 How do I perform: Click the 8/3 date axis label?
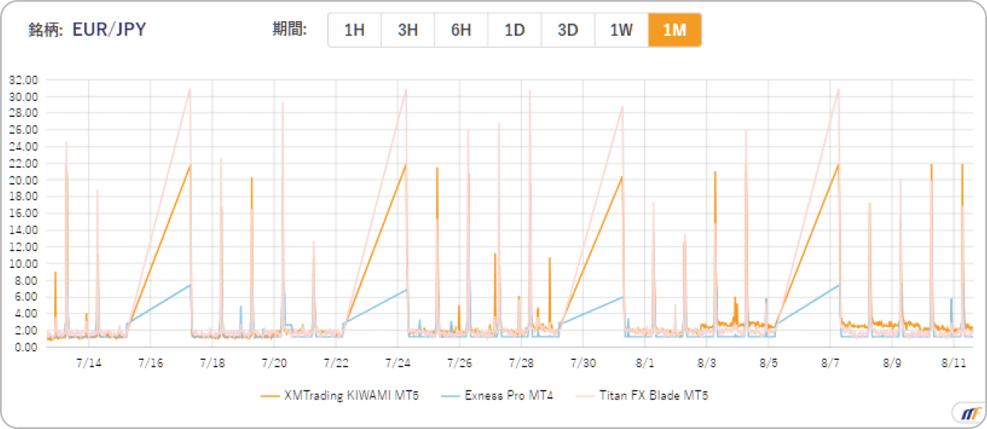[706, 362]
